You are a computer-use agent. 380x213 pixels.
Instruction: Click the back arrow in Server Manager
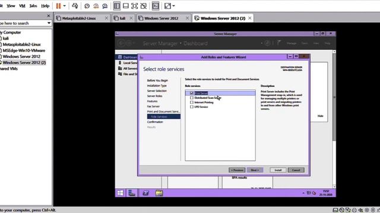[121, 43]
